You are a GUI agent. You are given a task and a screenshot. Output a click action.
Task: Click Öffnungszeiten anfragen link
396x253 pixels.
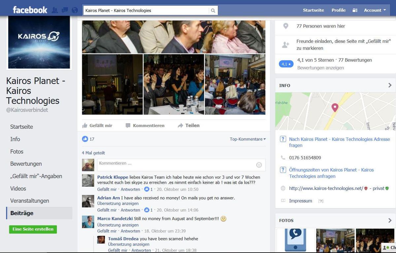(331, 173)
